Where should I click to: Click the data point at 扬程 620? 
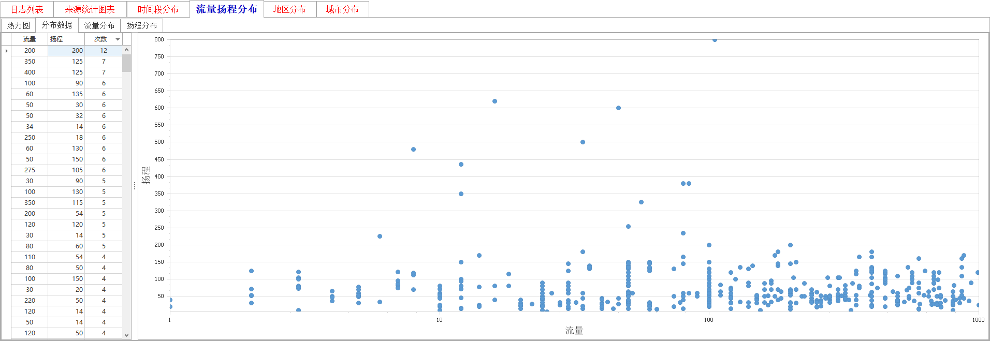494,101
